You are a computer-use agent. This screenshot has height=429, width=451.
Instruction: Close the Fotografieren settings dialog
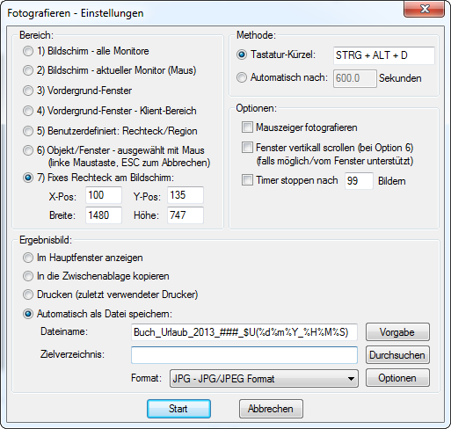click(x=424, y=9)
